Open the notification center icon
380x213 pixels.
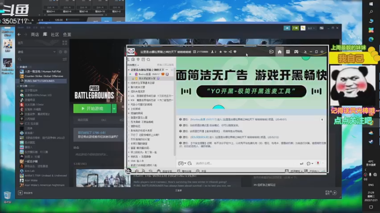[x=371, y=207]
